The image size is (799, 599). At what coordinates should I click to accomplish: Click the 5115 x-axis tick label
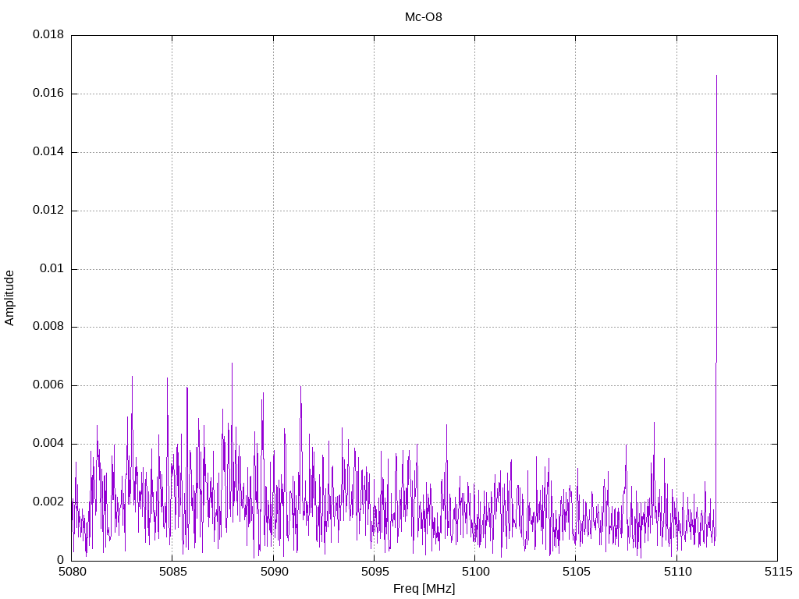coord(777,572)
